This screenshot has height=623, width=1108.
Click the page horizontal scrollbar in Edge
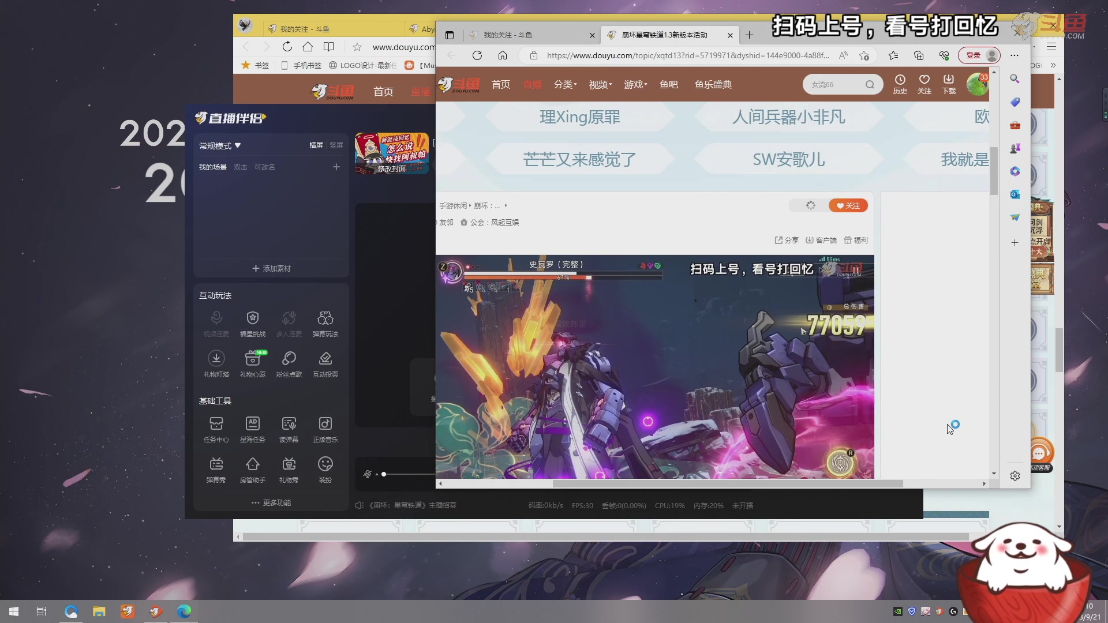coord(728,484)
